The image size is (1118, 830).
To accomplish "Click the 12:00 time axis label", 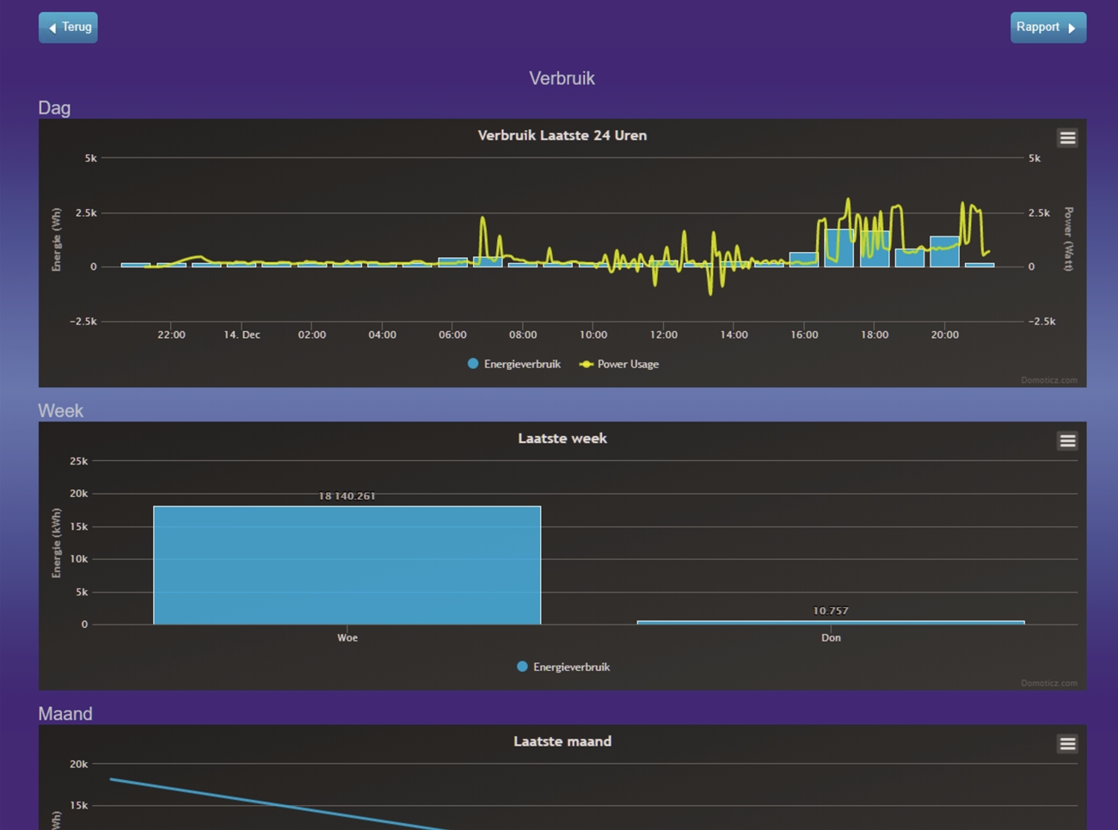I will [x=664, y=335].
